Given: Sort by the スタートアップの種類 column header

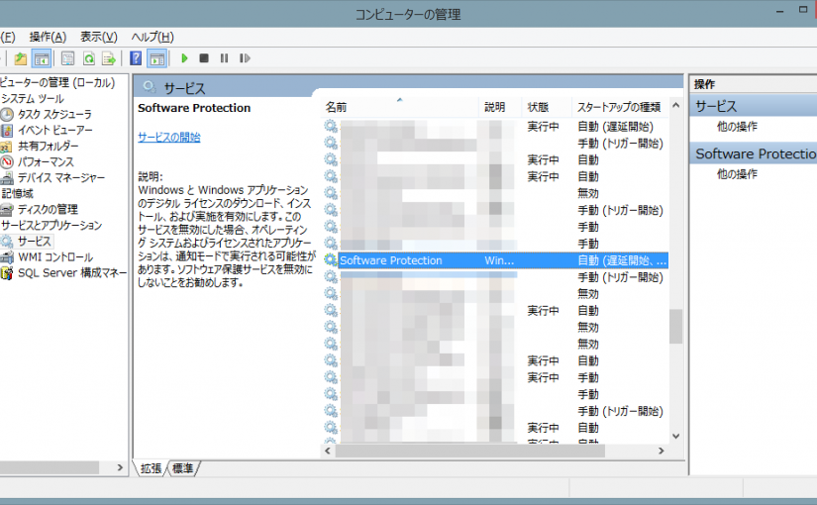Looking at the screenshot, I should tap(618, 107).
